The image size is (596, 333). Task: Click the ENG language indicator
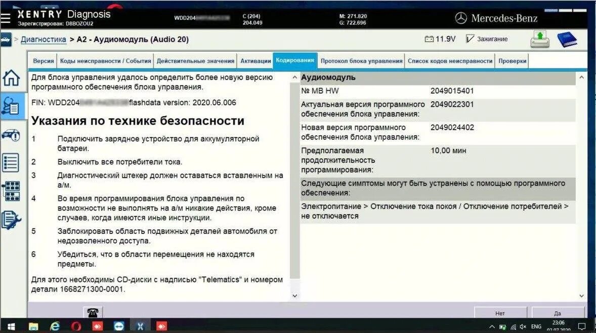(x=536, y=326)
